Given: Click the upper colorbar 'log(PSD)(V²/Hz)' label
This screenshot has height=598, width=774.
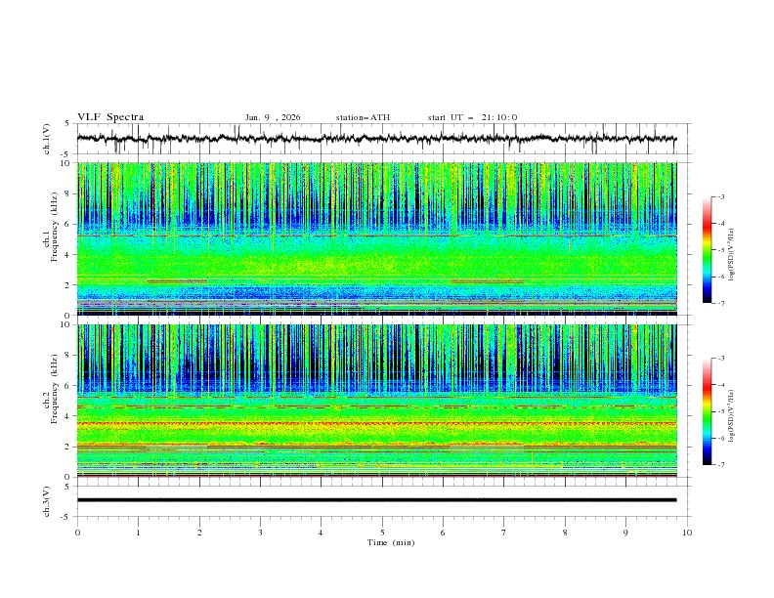Looking at the screenshot, I should (732, 255).
